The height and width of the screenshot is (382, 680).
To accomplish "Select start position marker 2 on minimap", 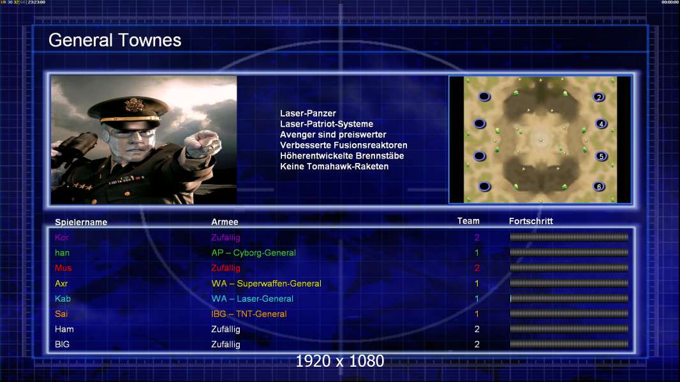I will (599, 97).
